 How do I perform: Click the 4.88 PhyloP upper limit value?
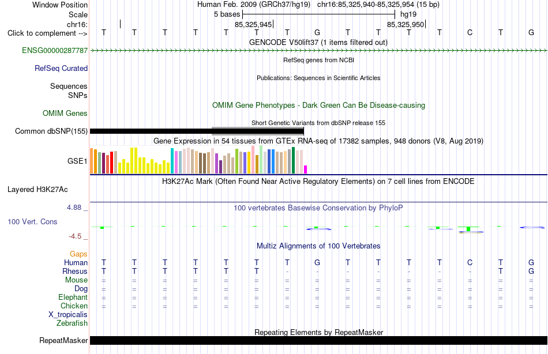click(74, 208)
